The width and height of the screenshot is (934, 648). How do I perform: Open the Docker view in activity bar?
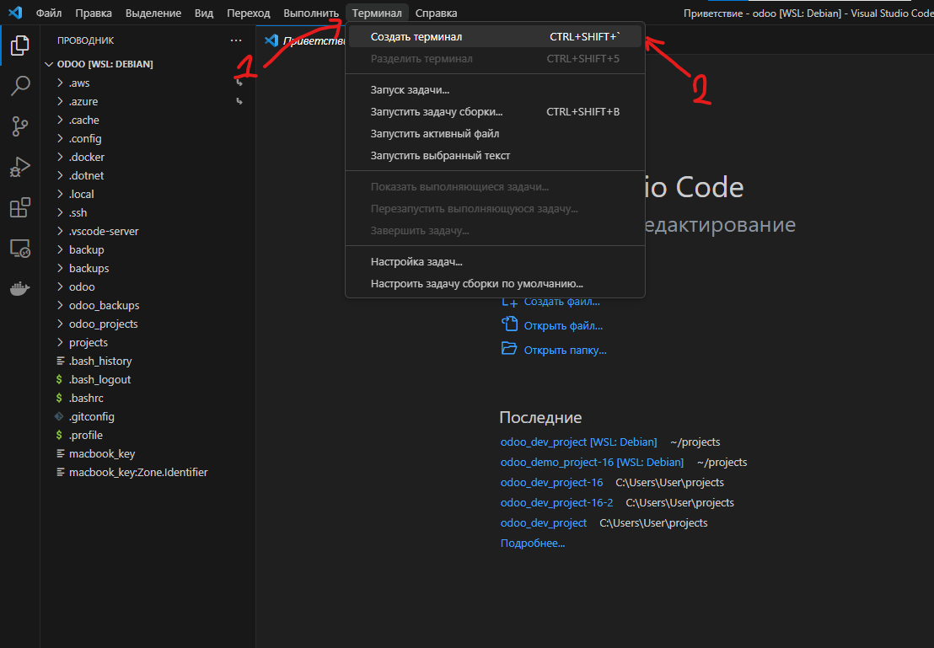(19, 288)
